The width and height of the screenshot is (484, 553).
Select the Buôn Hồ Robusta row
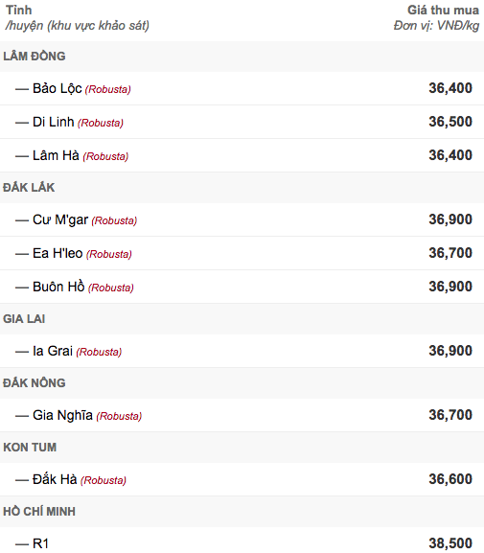pos(242,287)
